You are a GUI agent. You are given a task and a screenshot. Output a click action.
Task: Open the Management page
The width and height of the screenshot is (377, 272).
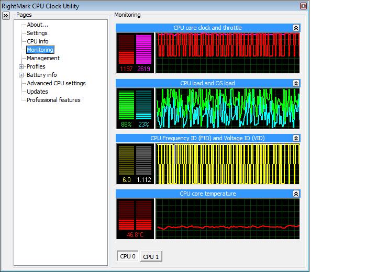tap(43, 58)
